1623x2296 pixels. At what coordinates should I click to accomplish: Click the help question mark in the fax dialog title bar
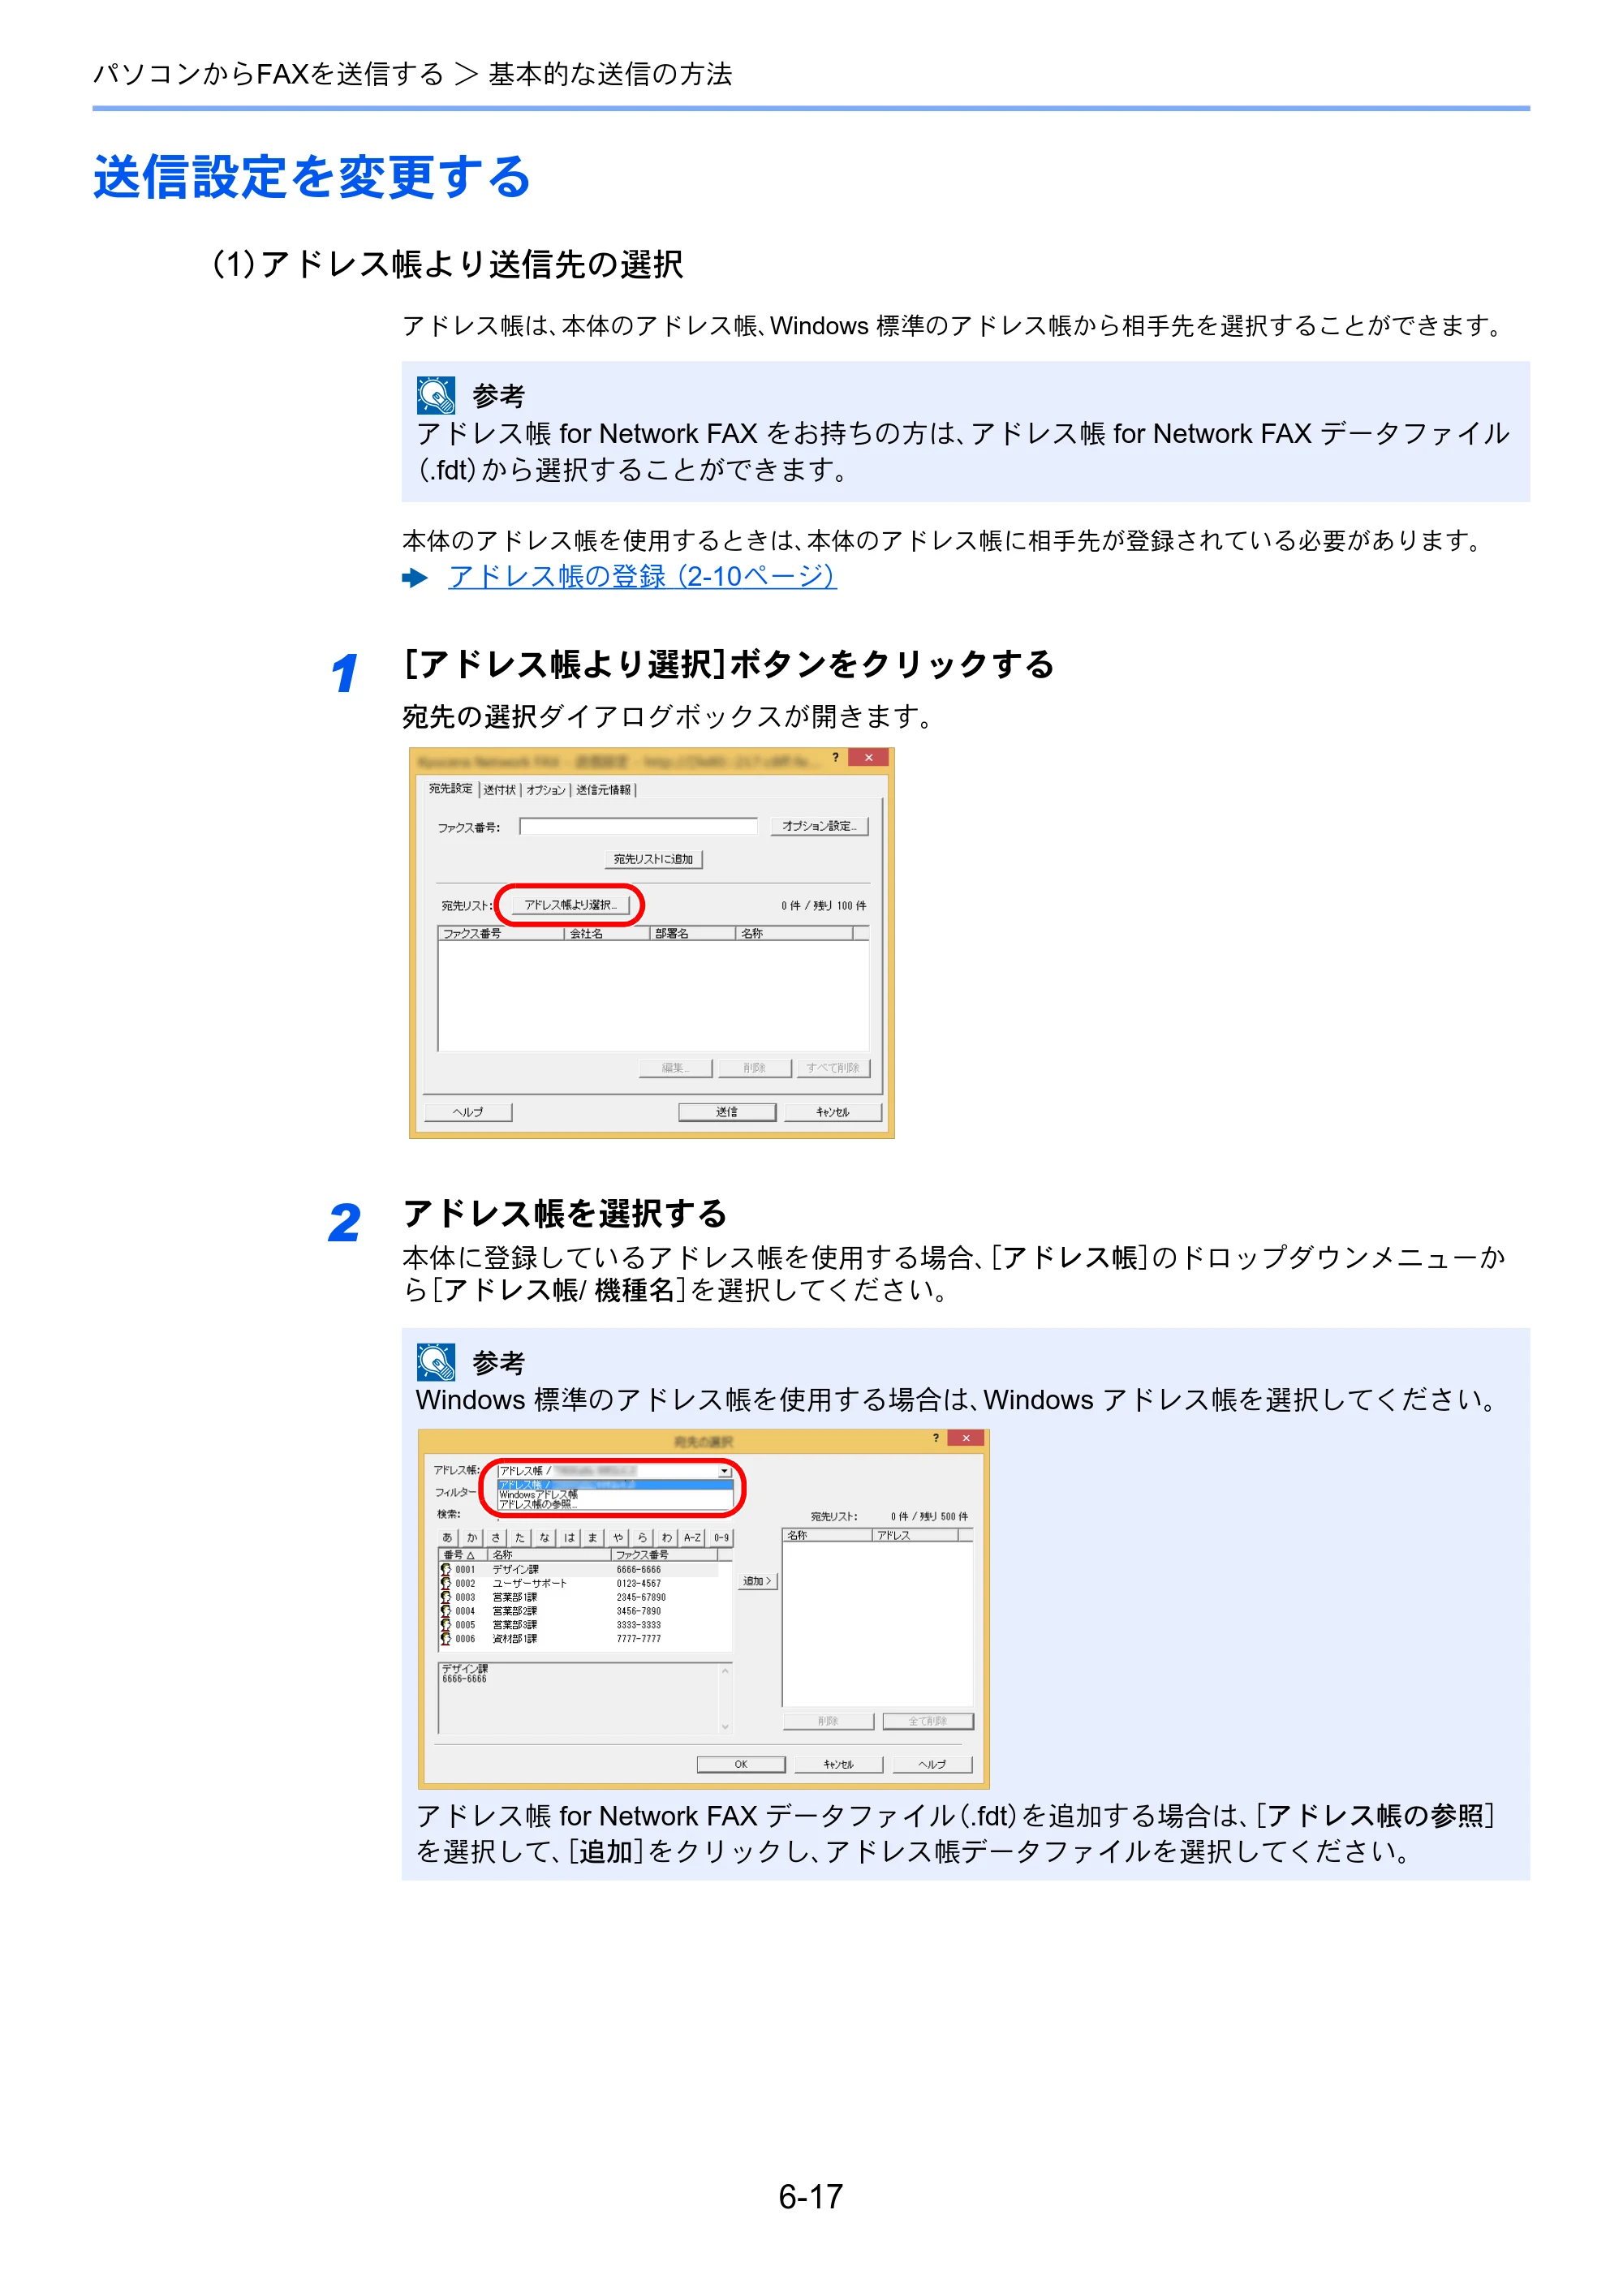click(835, 758)
